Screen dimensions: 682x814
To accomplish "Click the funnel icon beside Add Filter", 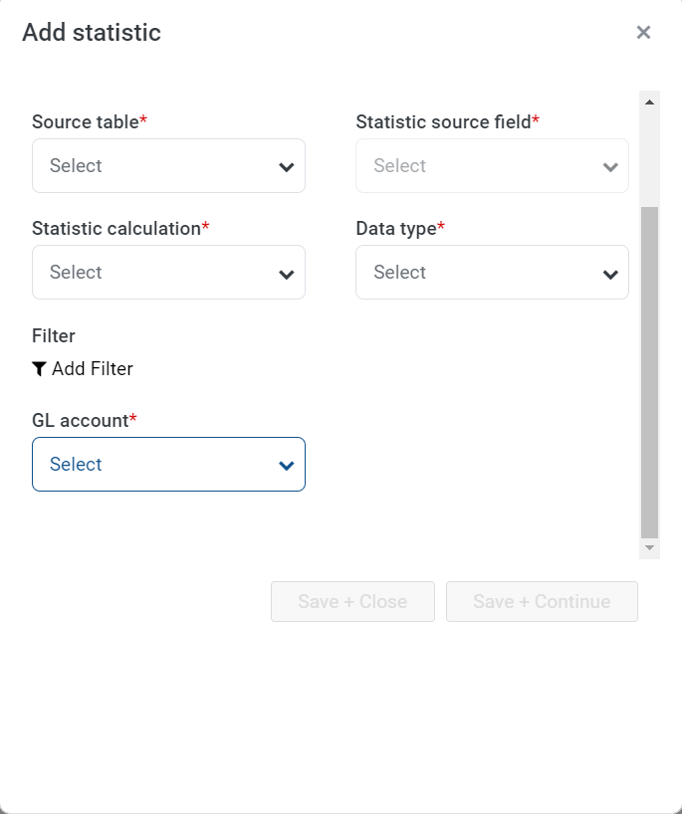I will tap(39, 369).
